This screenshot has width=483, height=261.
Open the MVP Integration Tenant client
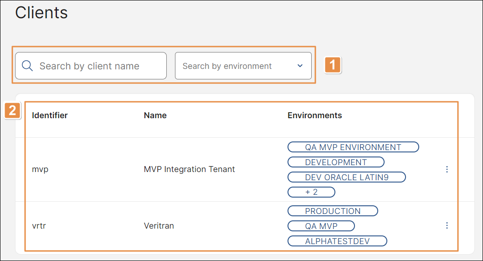pos(189,169)
